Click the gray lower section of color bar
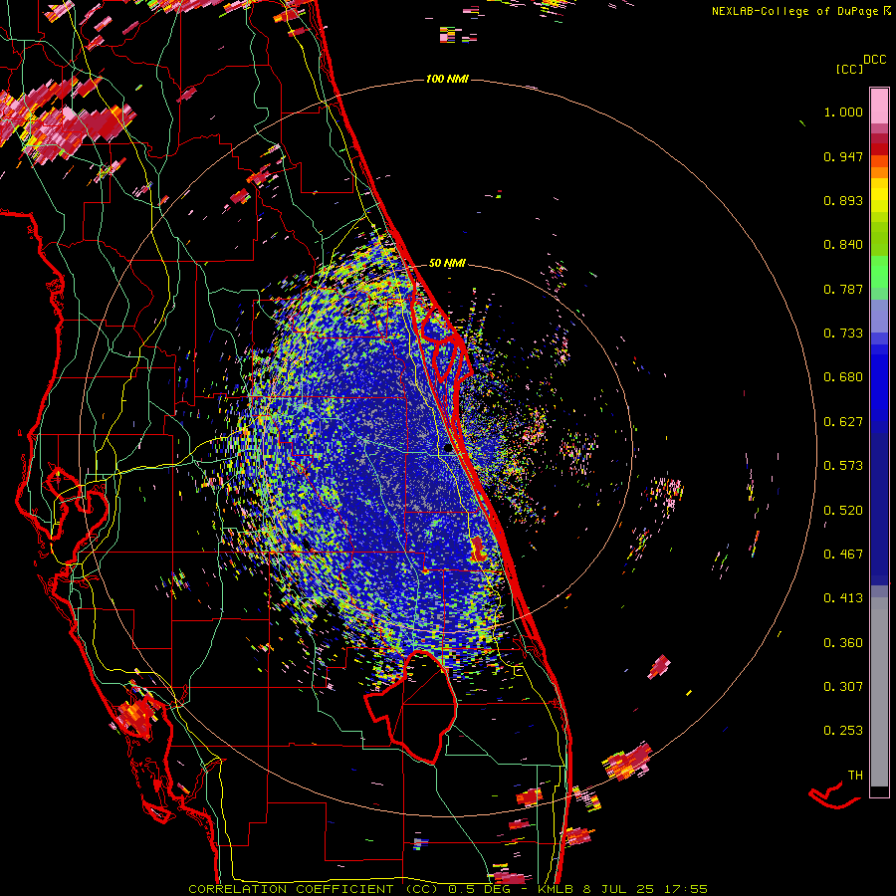 (879, 692)
